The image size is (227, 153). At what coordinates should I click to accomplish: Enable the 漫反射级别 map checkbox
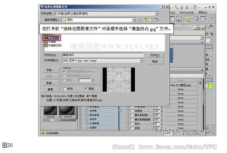[x=132, y=115]
